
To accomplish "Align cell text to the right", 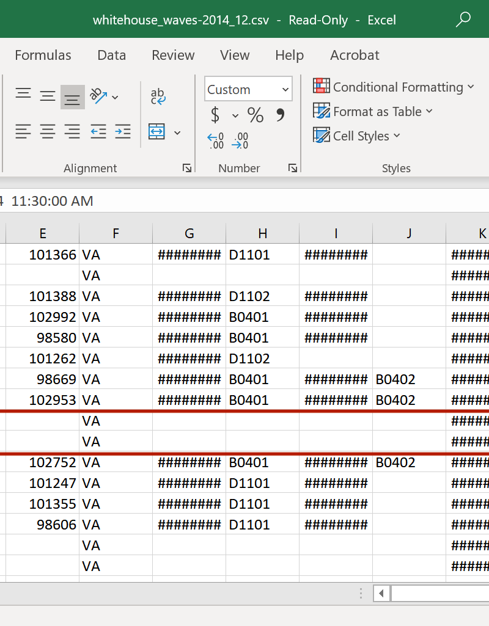I will coord(72,131).
